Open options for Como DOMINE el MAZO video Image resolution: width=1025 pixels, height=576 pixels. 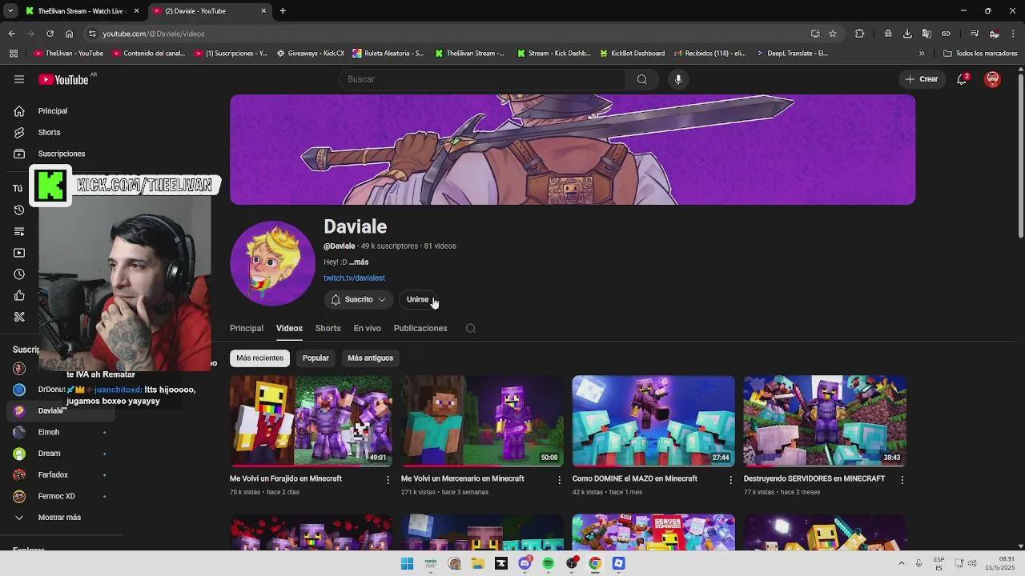pyautogui.click(x=730, y=480)
